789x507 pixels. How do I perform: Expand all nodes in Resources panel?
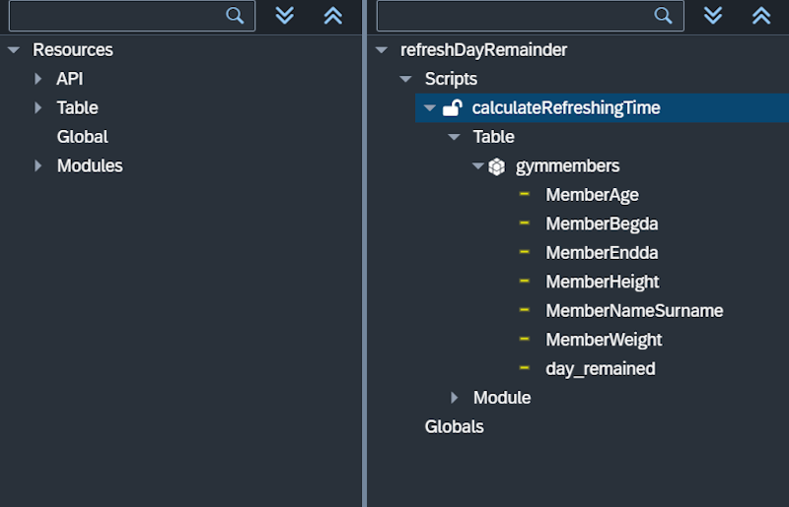pyautogui.click(x=285, y=16)
